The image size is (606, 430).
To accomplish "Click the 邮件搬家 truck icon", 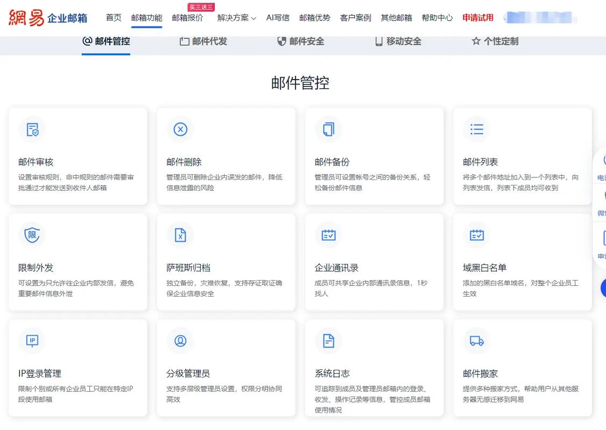I will 476,341.
